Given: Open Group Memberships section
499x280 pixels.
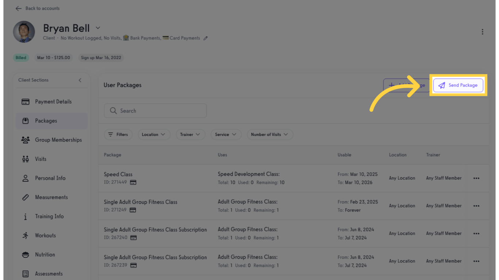Looking at the screenshot, I should [x=52, y=140].
